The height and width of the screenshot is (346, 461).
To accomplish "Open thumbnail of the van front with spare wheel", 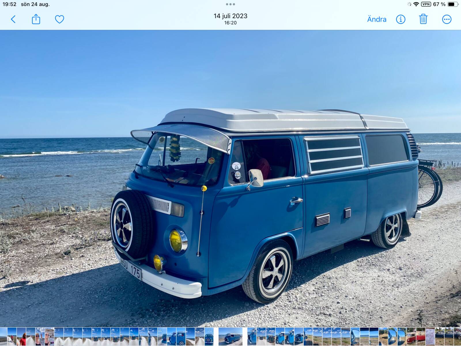I will pyautogui.click(x=209, y=336).
